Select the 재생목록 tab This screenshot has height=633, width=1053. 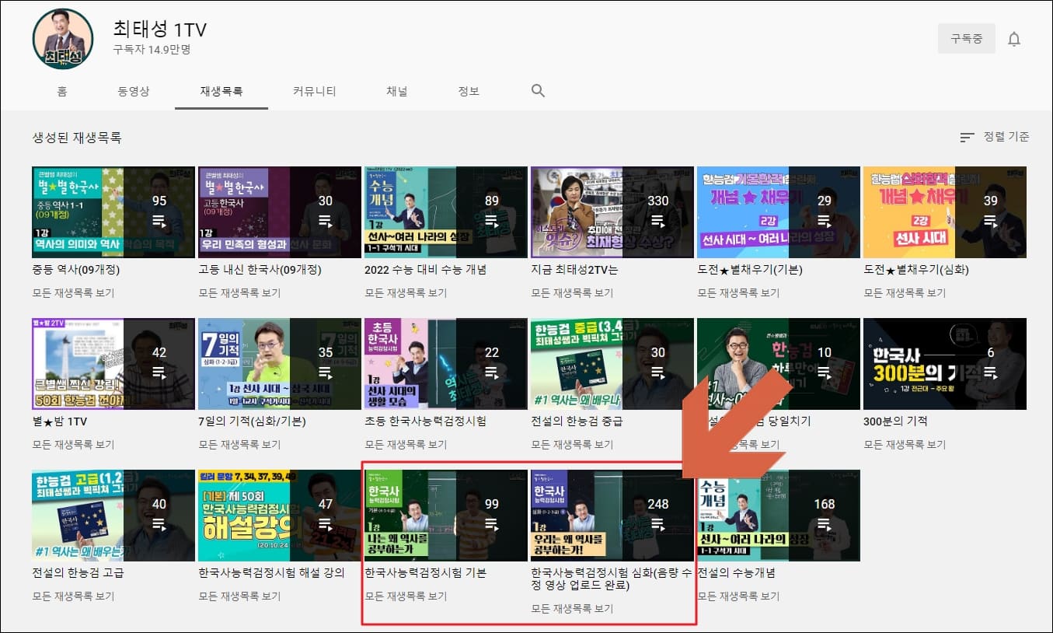tap(221, 91)
